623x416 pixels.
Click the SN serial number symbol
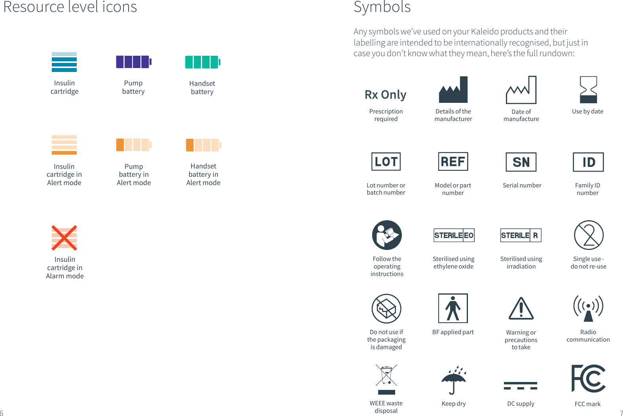coord(521,162)
